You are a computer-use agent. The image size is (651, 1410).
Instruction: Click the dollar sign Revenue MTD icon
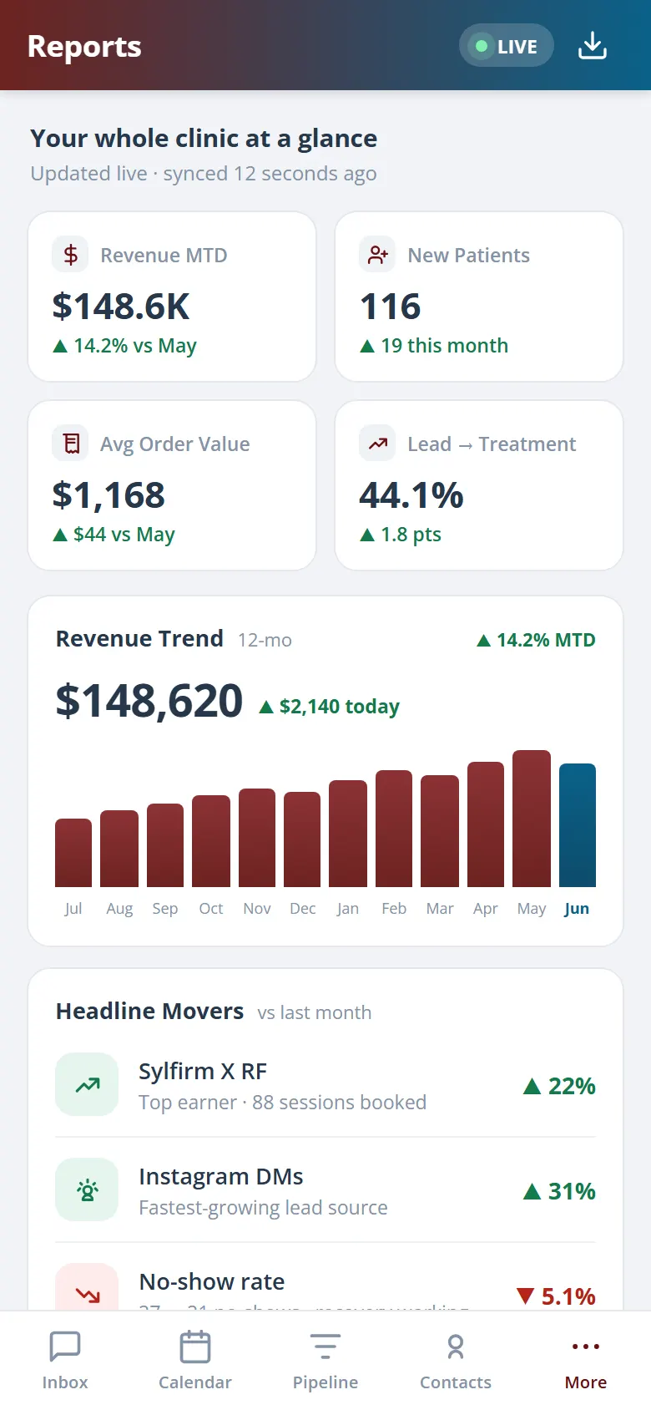tap(71, 255)
